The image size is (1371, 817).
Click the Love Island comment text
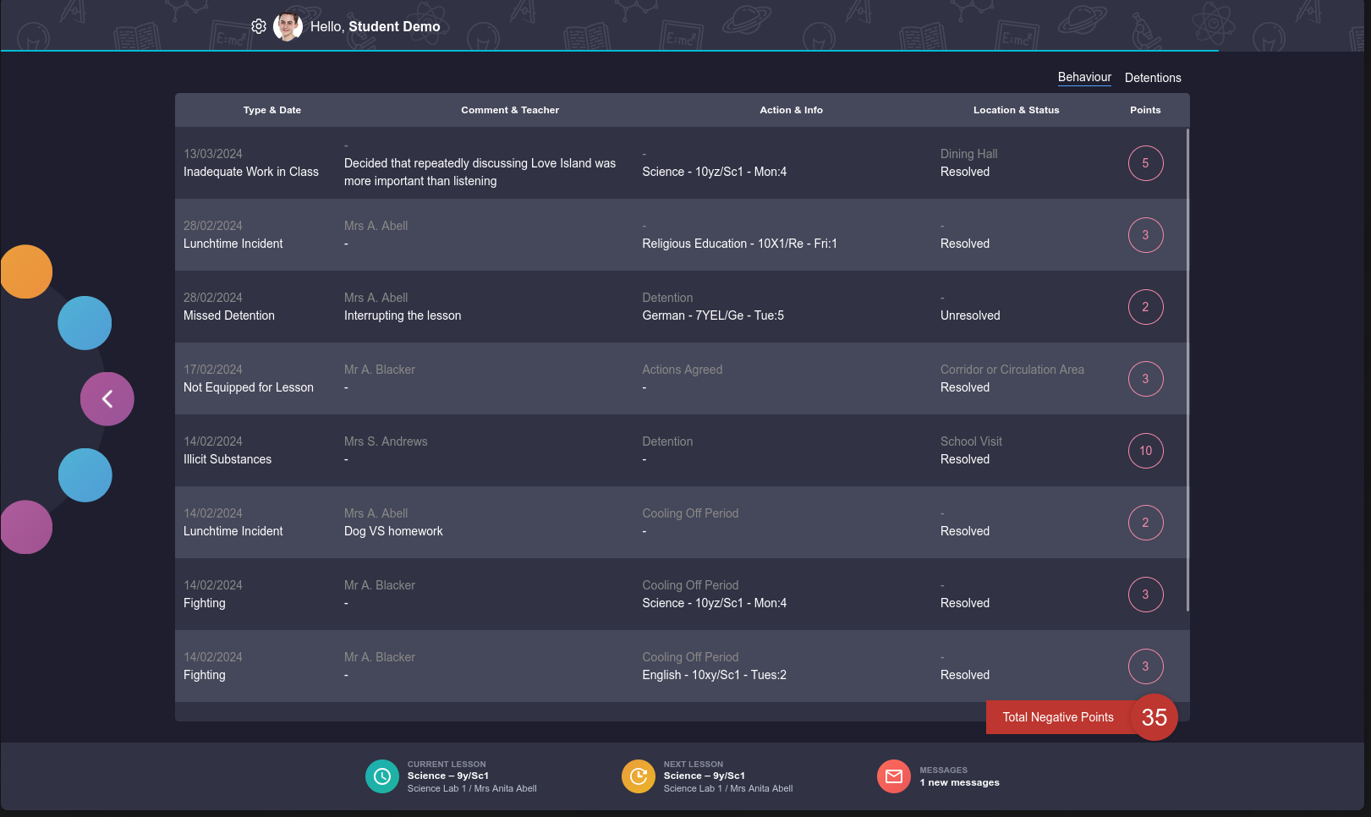[x=480, y=172]
